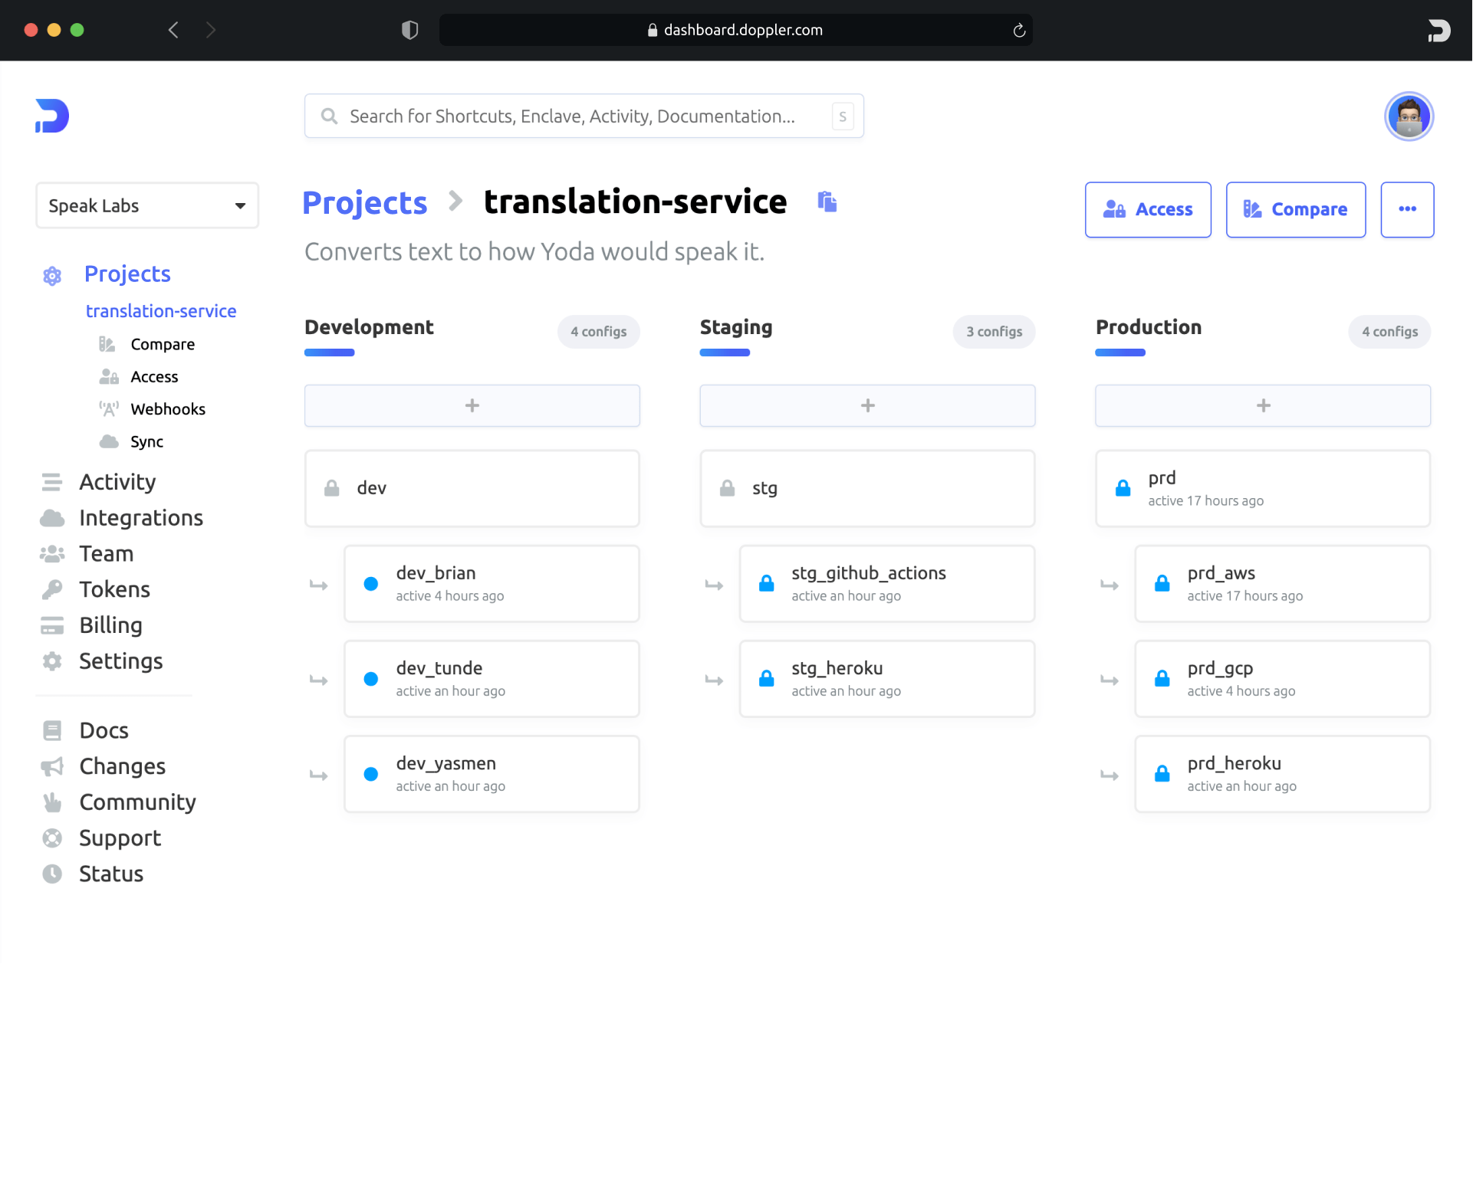Open Sync under translation-service
Viewport: 1473px width, 1190px height.
146,441
